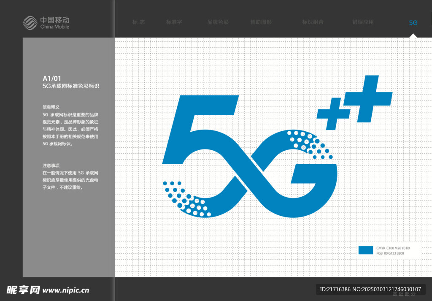Screen dimensions: 432x301
Task: Go to the 标识组合 tab
Action: click(313, 22)
